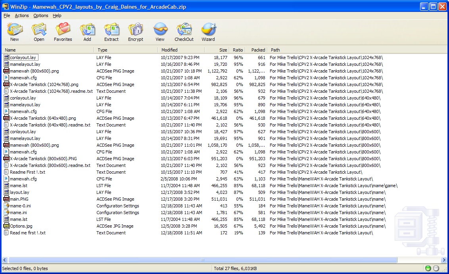The image size is (449, 274).
Task: Select X-Arcade Tankstick (800x600).readme.txt
Action: 50,165
